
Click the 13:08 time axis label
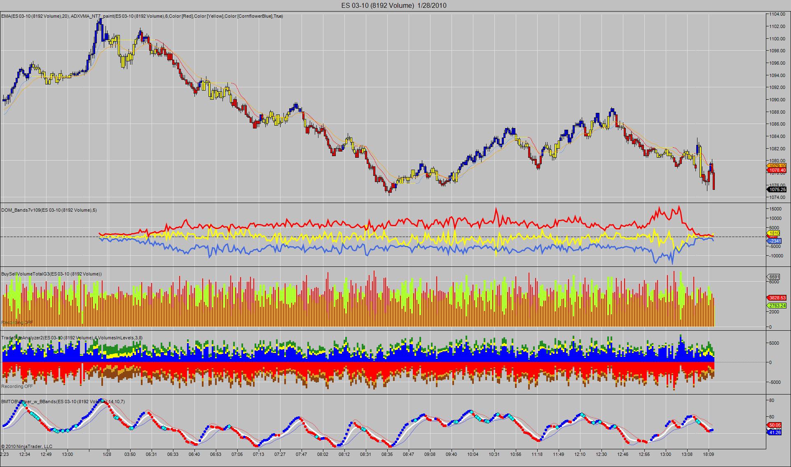[x=687, y=455]
